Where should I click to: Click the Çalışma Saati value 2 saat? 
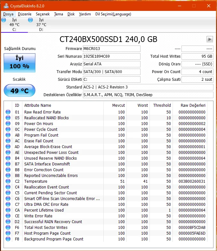pos(197,79)
